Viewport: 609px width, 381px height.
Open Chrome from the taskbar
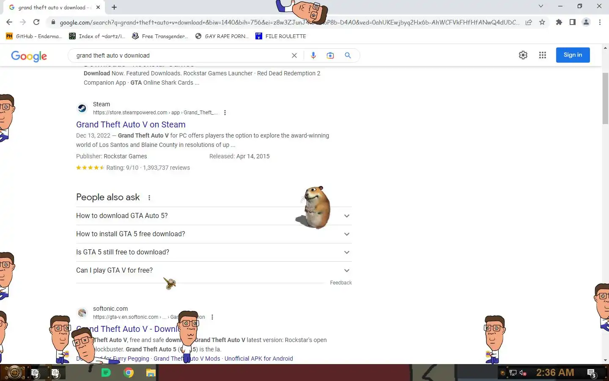129,373
